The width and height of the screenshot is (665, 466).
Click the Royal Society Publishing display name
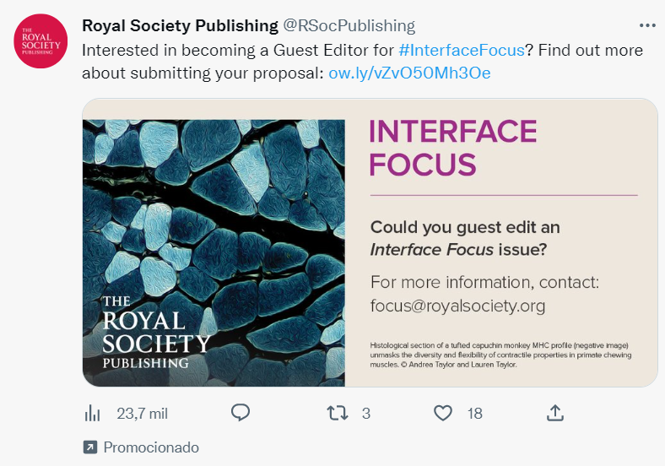click(180, 26)
